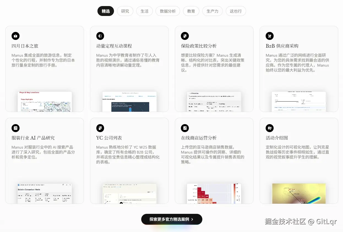Open the 在线商店运营分析 title

(x=199, y=138)
